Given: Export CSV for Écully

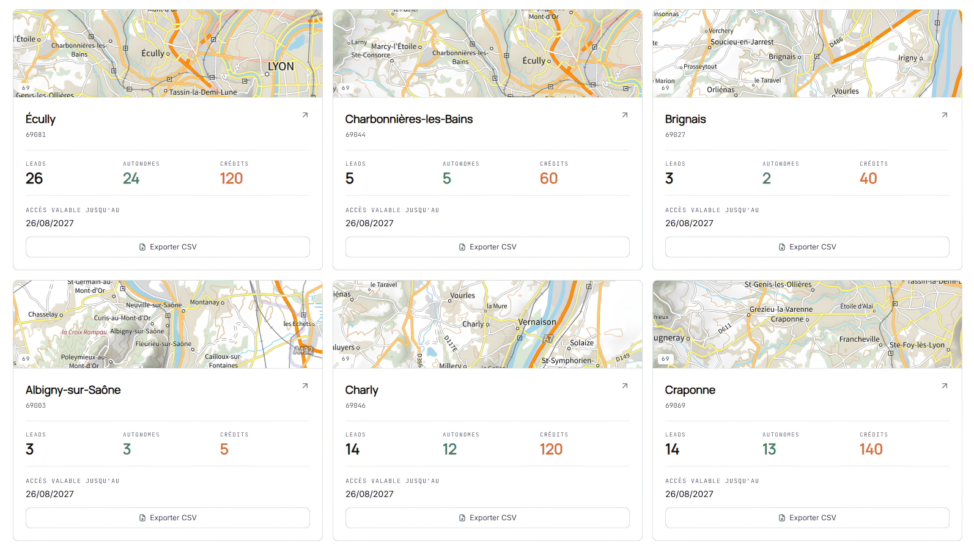Looking at the screenshot, I should coord(168,247).
